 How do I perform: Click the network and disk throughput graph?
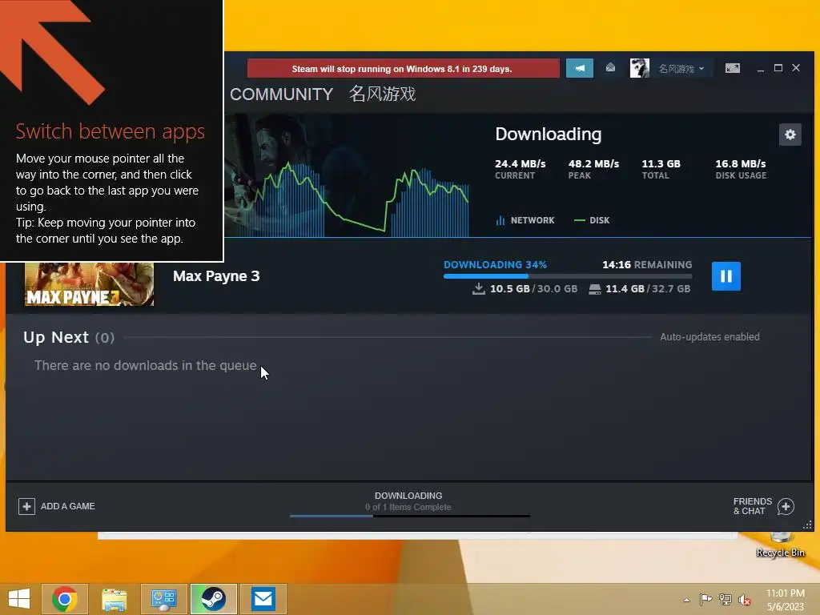(x=348, y=199)
